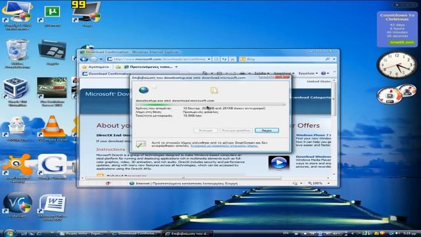The image size is (421, 237).
Task: Click the EN language indicator in the taskbar
Action: (286, 233)
